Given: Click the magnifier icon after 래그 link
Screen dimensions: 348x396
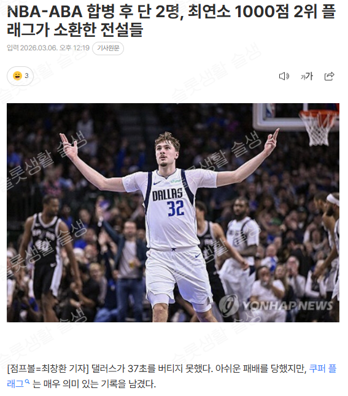Looking at the screenshot, I should tap(27, 382).
